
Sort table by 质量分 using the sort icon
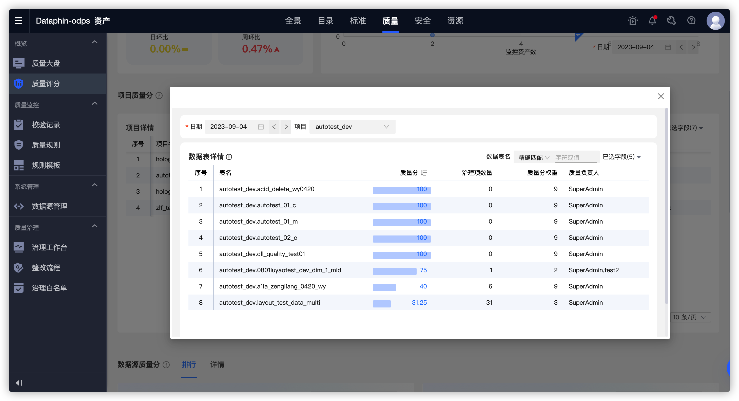coord(424,173)
